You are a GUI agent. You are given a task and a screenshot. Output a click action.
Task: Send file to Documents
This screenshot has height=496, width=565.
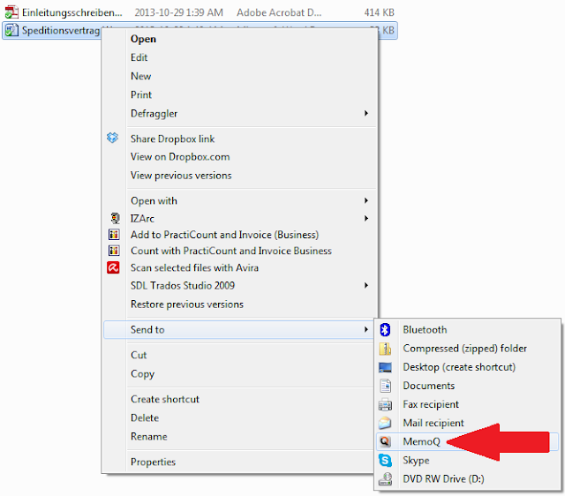click(x=429, y=386)
